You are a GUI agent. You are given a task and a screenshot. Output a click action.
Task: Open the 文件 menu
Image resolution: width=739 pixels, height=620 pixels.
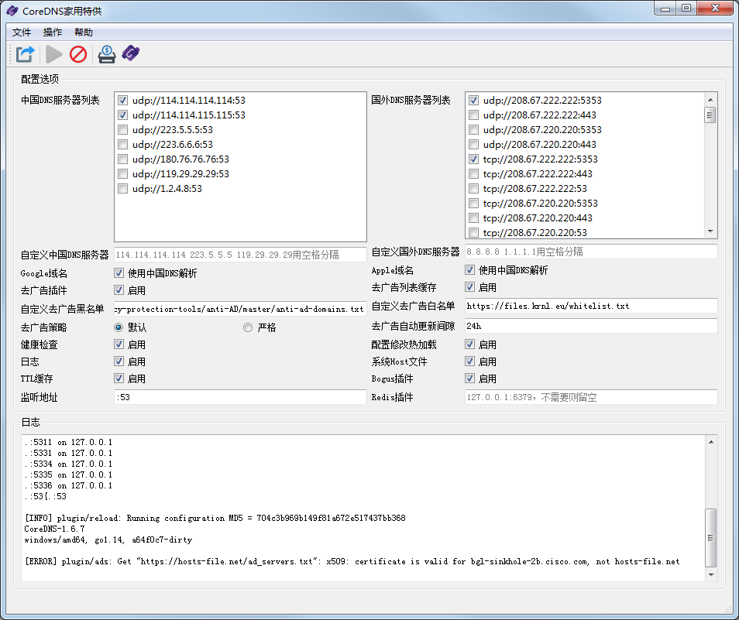click(22, 32)
